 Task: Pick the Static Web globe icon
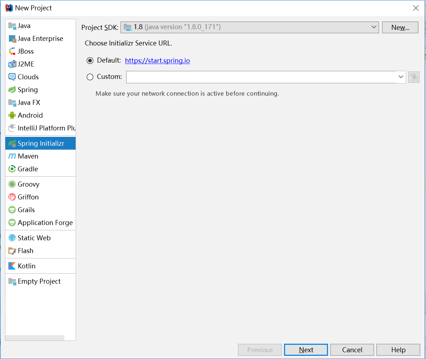coord(12,238)
